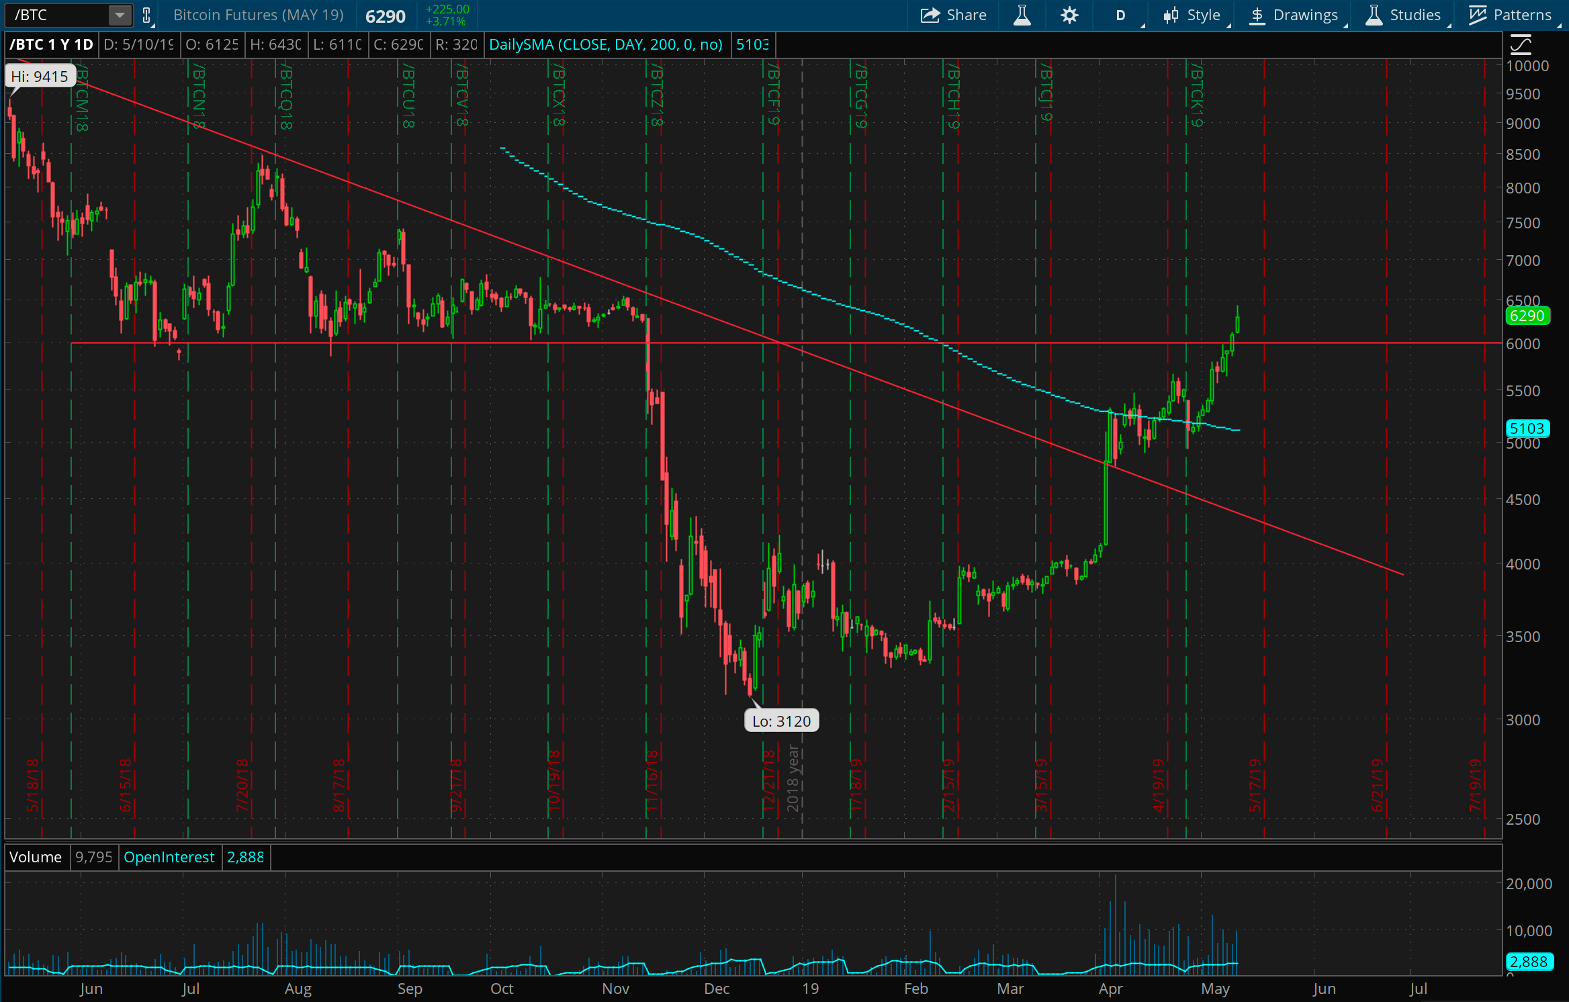
Task: Click the May label on time axis
Action: click(x=1215, y=989)
